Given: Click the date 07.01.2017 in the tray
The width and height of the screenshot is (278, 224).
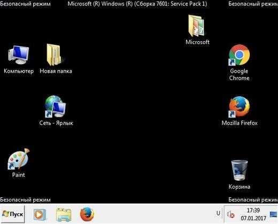Looking at the screenshot, I should click(x=253, y=218).
